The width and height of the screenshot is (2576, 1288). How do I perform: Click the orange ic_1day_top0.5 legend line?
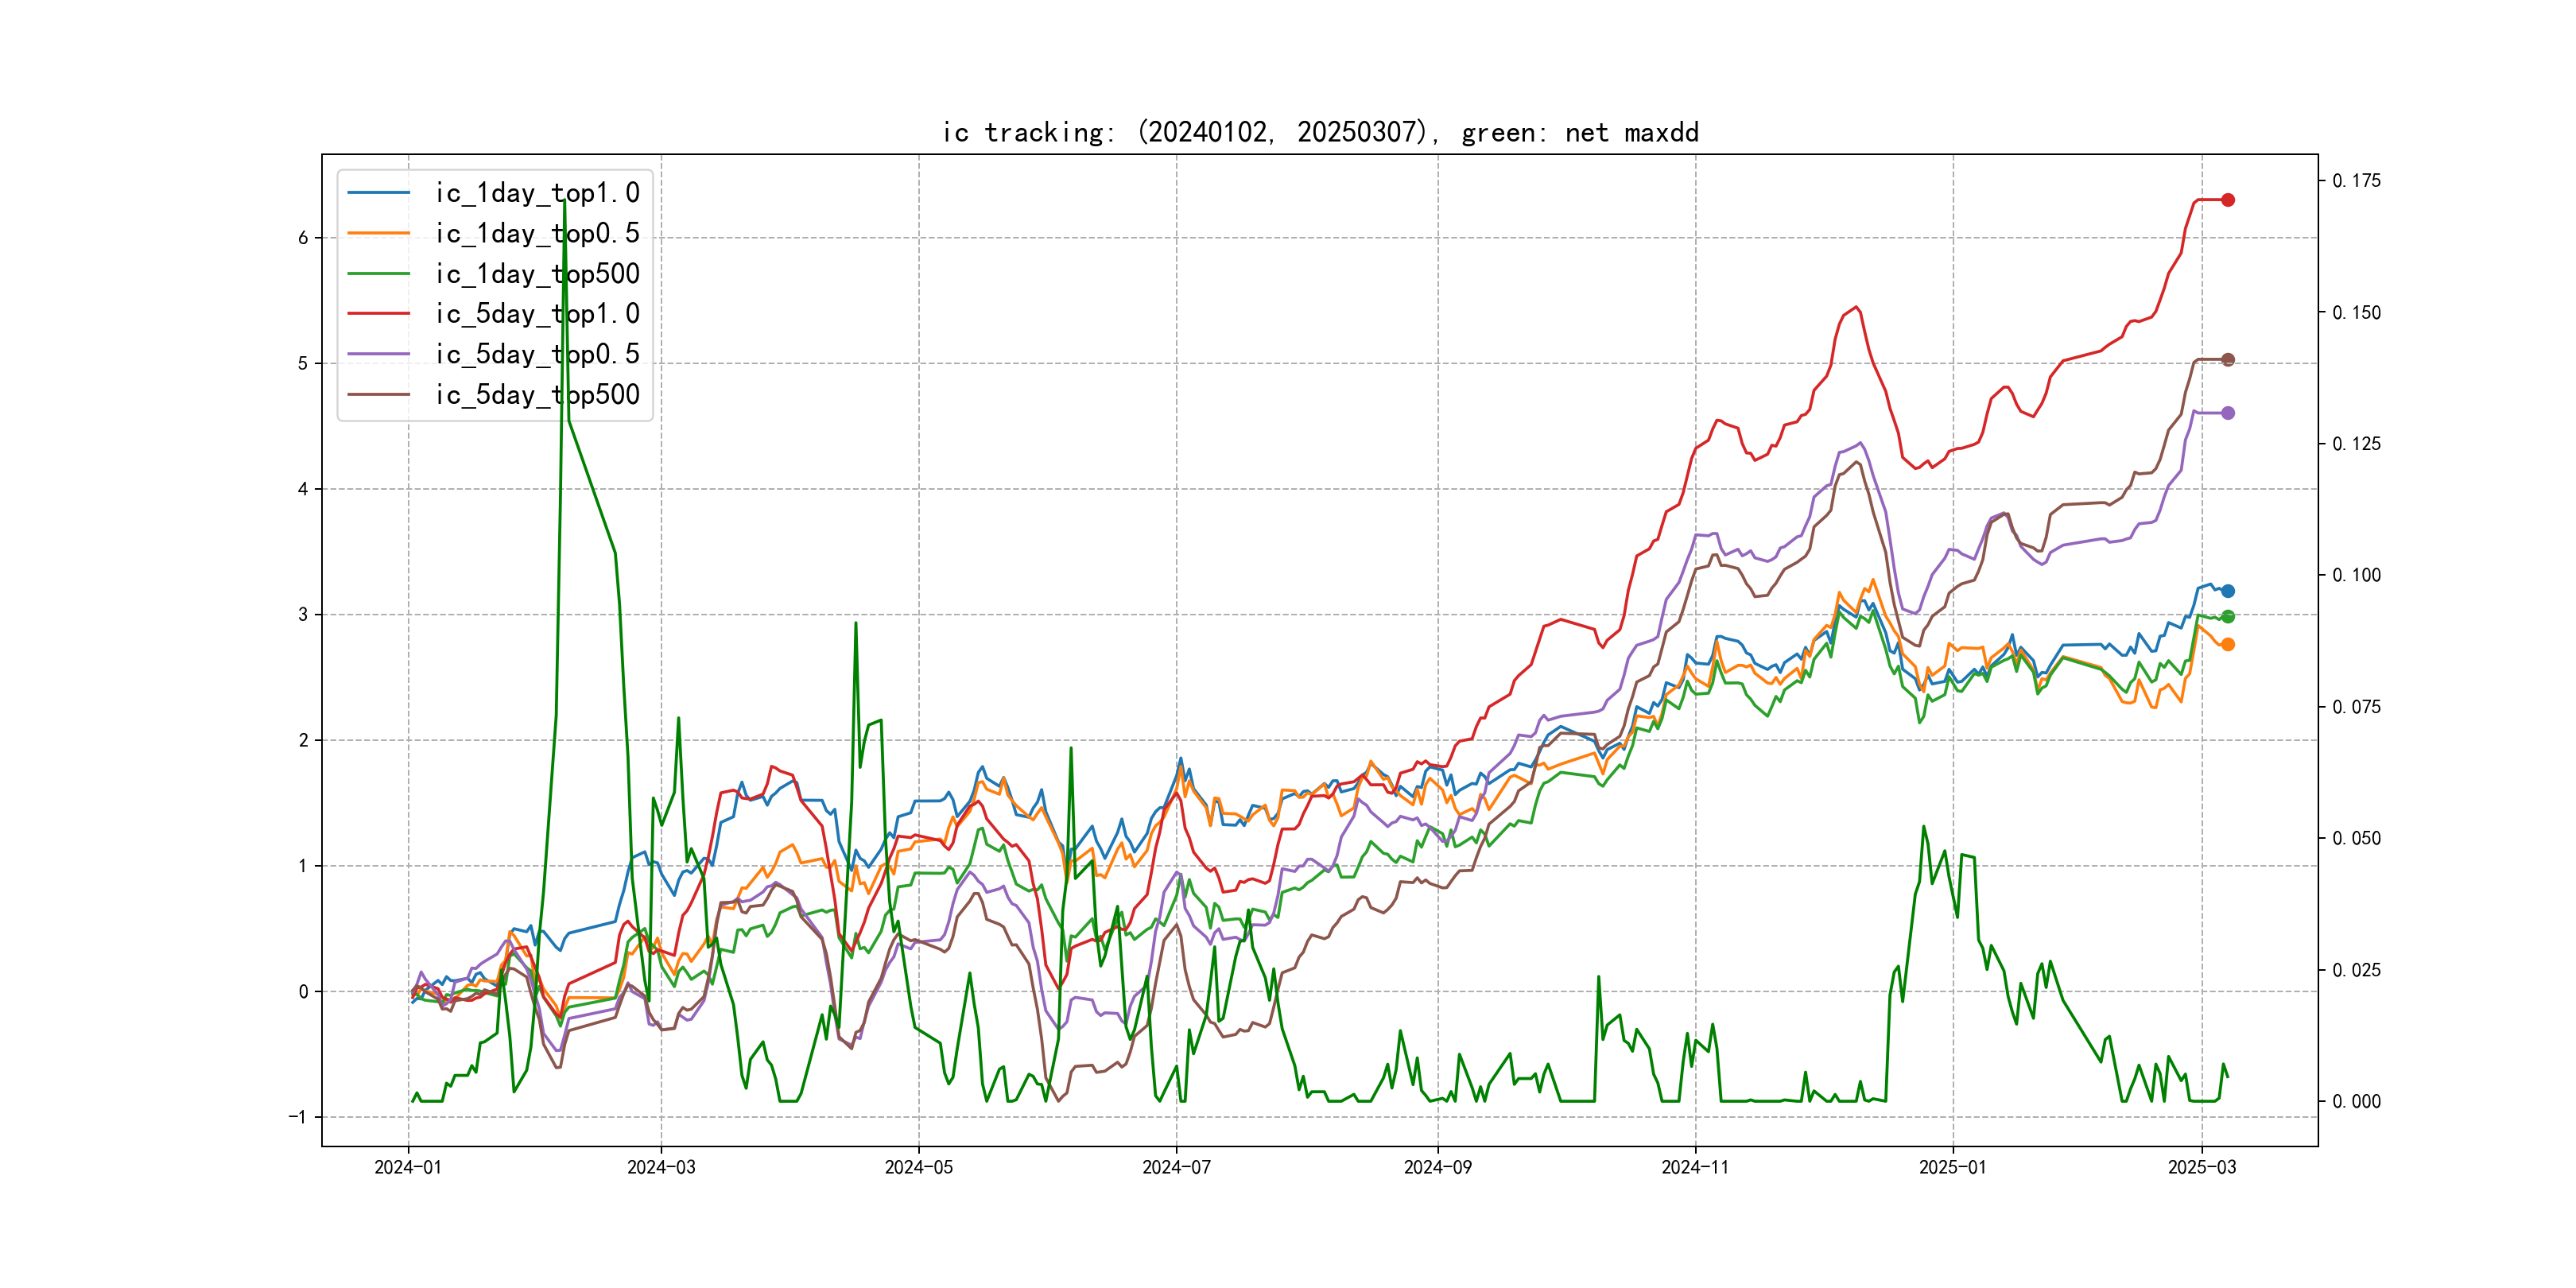378,233
